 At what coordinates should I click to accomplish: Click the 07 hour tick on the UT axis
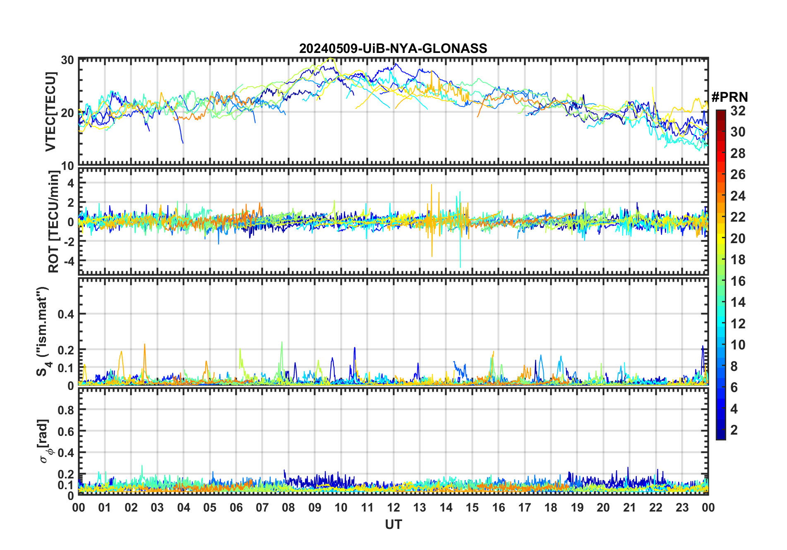tap(262, 507)
